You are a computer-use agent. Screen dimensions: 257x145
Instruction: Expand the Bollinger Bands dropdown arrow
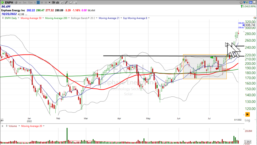point(97,18)
